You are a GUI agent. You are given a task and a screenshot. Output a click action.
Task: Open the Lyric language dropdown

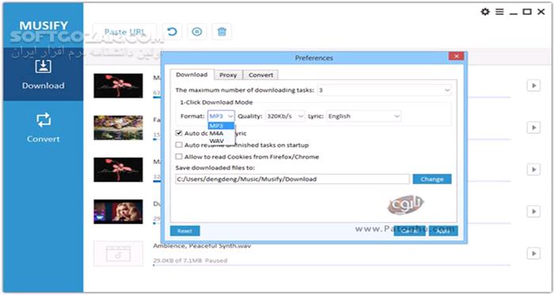point(364,116)
